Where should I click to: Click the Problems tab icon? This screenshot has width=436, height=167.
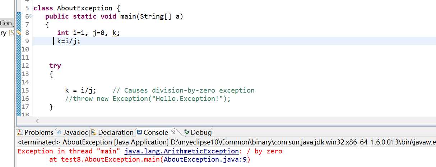(20, 133)
